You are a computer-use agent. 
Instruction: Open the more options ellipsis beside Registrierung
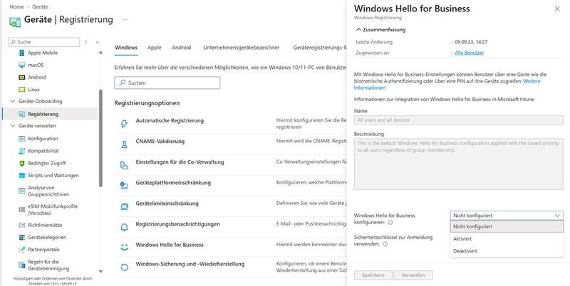tap(125, 20)
